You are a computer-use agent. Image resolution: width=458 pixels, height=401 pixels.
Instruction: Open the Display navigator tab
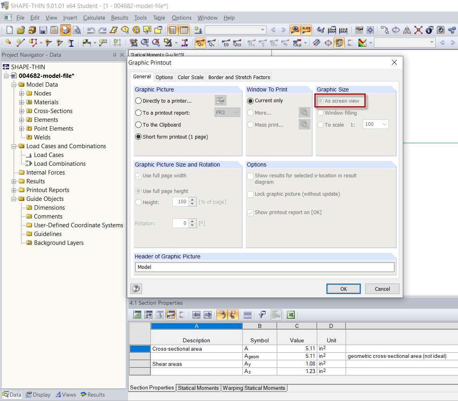(38, 395)
